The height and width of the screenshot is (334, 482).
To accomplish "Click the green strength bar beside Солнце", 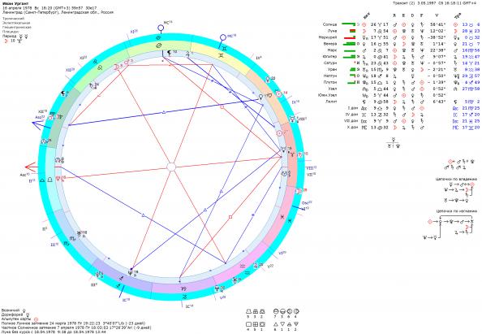I will click(x=348, y=24).
